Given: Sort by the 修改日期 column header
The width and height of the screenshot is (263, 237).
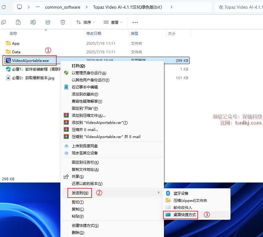Looking at the screenshot, I should (93, 33).
